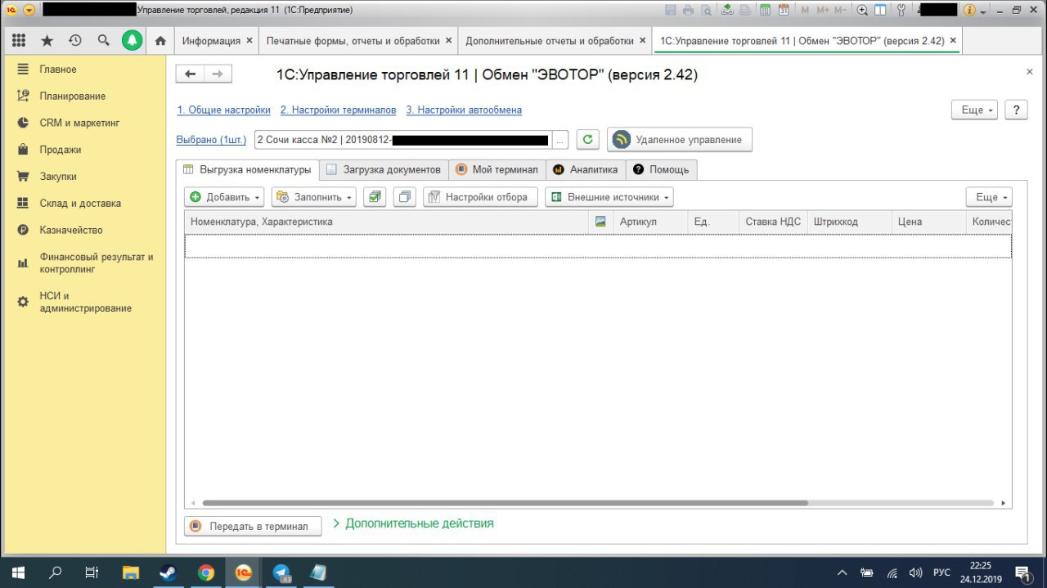Click the uncheck-all items toolbar icon
The width and height of the screenshot is (1047, 588).
pos(404,197)
